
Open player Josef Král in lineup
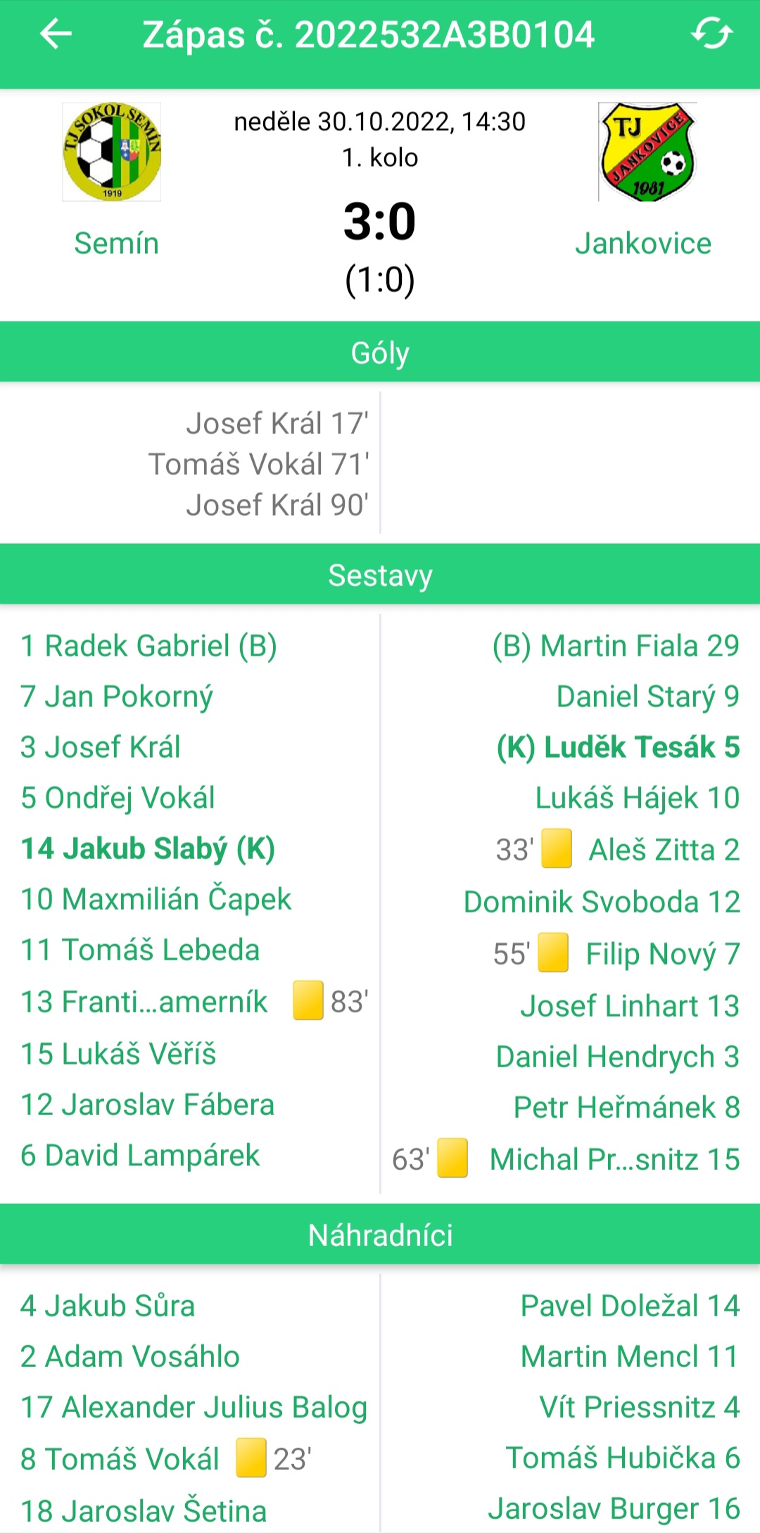[101, 747]
